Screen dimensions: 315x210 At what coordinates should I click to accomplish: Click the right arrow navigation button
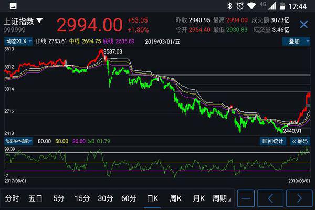click(x=299, y=198)
